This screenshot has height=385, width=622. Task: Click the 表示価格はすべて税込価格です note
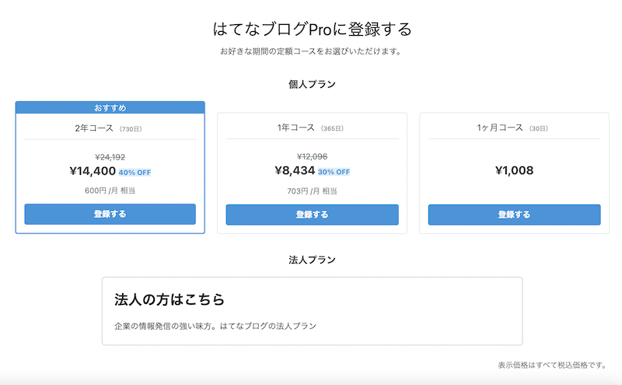551,365
